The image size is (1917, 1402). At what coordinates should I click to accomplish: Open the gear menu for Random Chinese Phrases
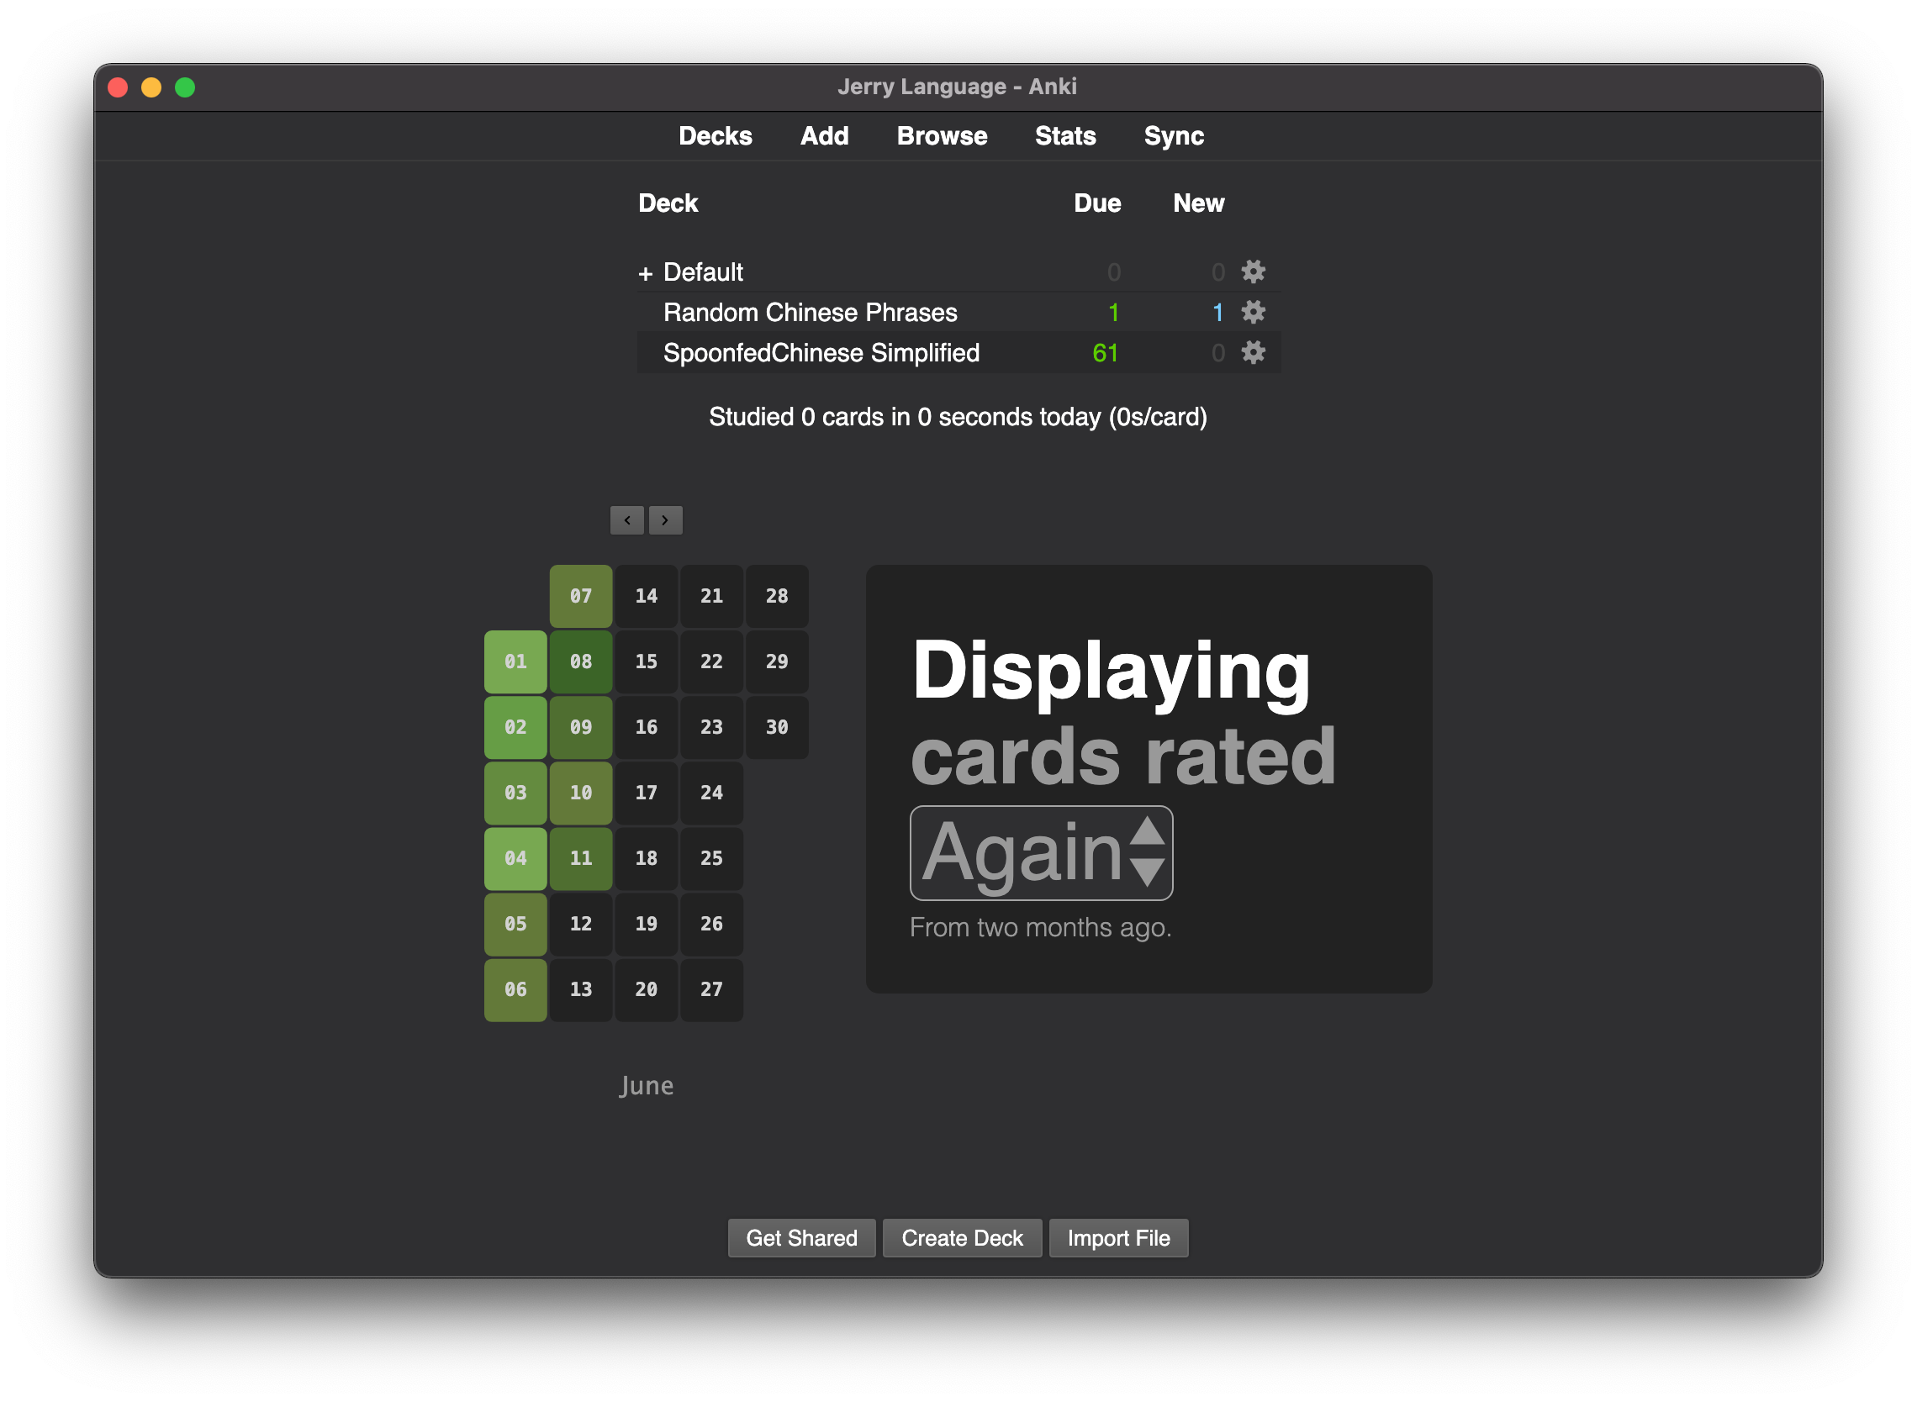pyautogui.click(x=1252, y=313)
